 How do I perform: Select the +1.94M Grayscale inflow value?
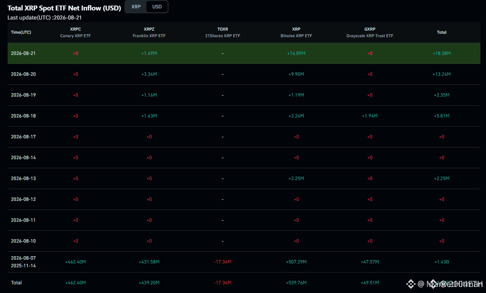pyautogui.click(x=370, y=116)
